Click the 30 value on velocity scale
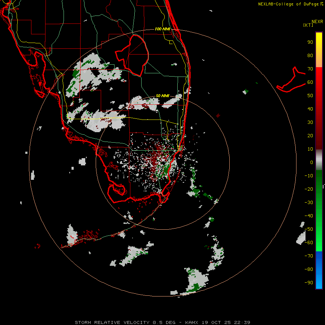This screenshot has height=325, width=325. pos(310,122)
